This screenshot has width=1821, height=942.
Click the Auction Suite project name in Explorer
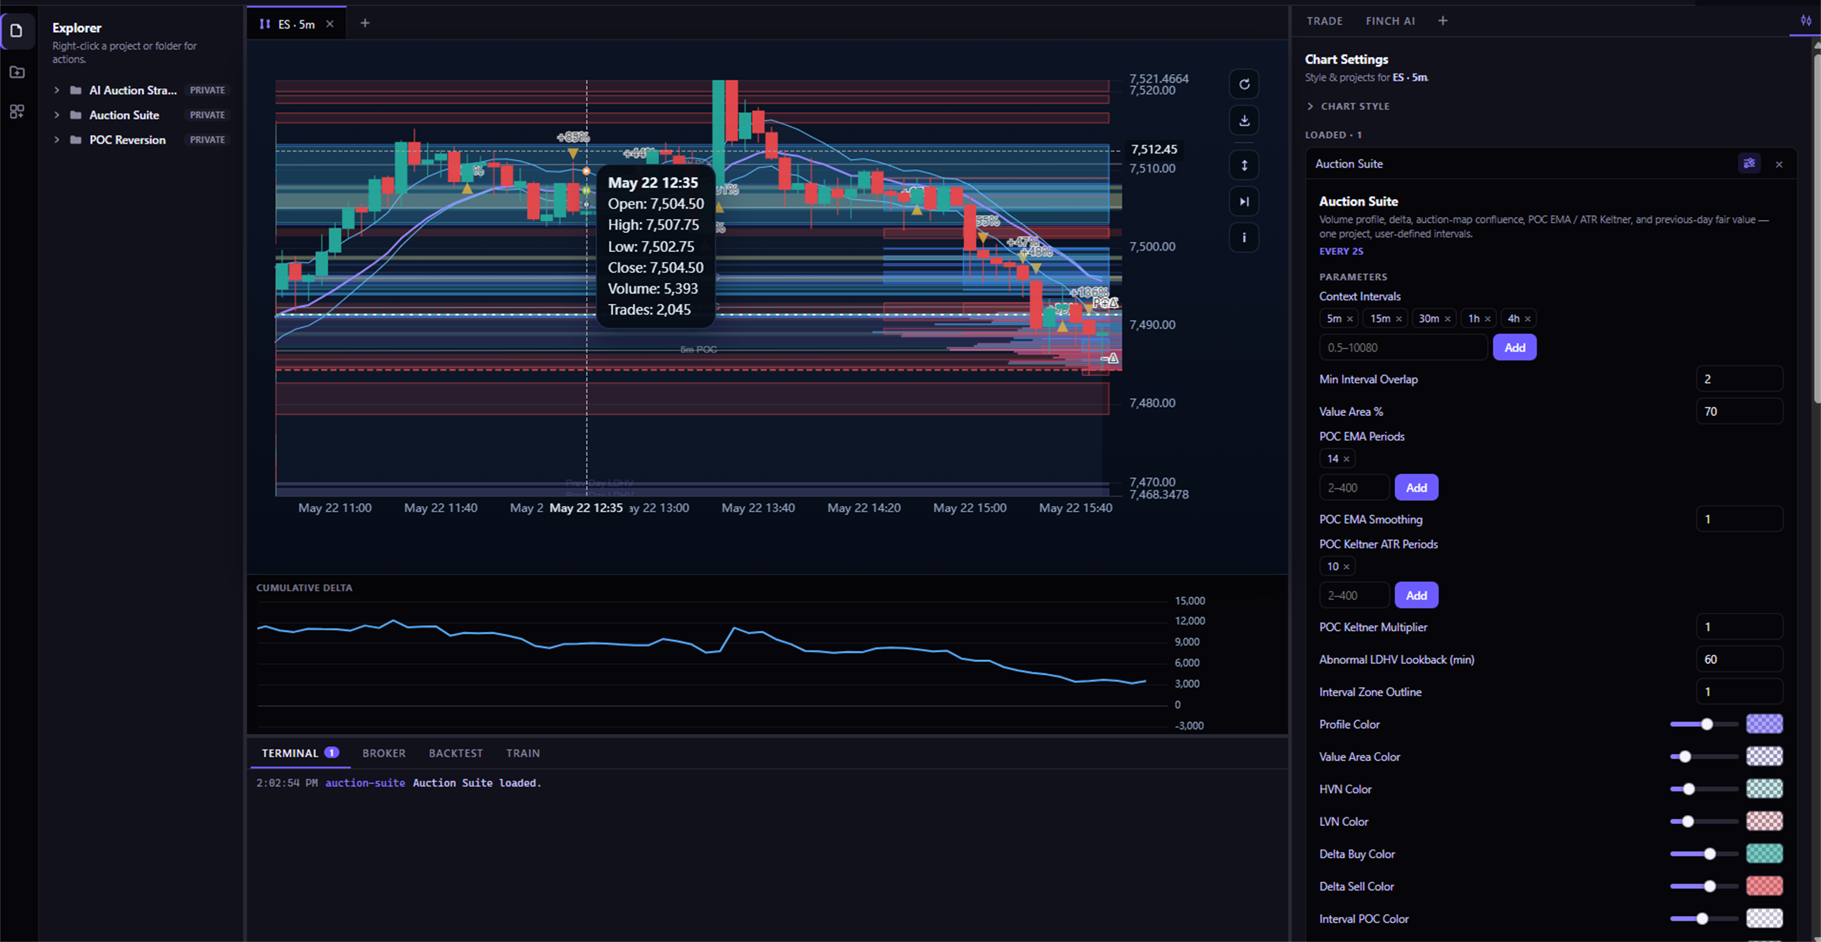tap(124, 115)
